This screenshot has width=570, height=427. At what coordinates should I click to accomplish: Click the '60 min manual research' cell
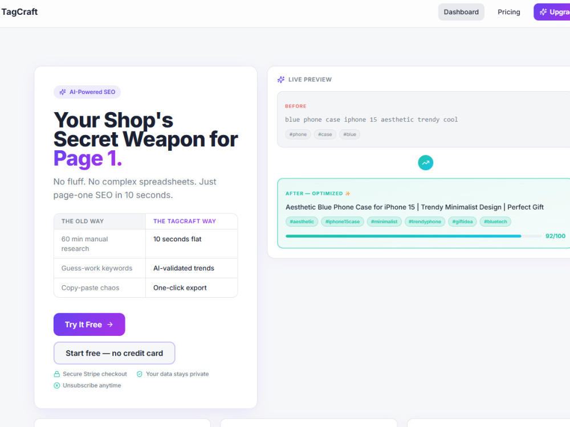[x=100, y=244]
